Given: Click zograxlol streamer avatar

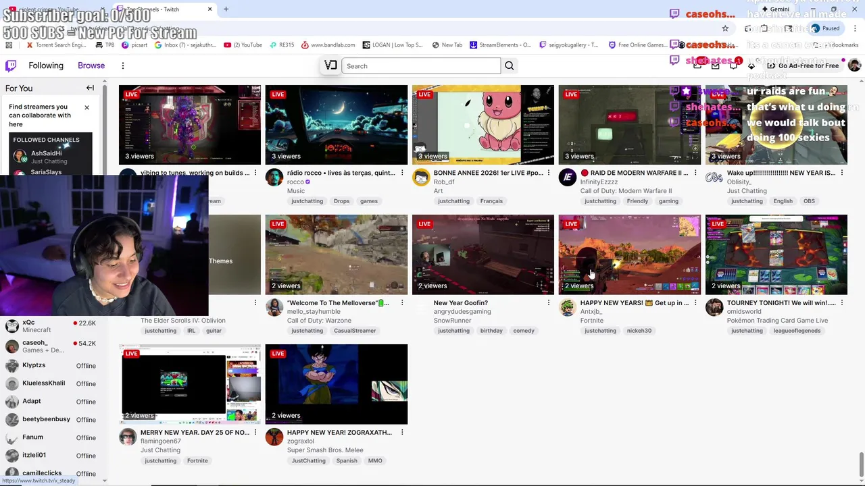Looking at the screenshot, I should coord(274,437).
